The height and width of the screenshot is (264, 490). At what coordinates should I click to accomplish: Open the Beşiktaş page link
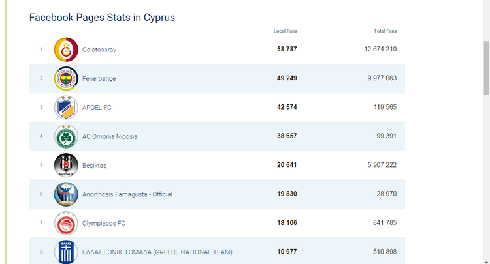tap(94, 165)
